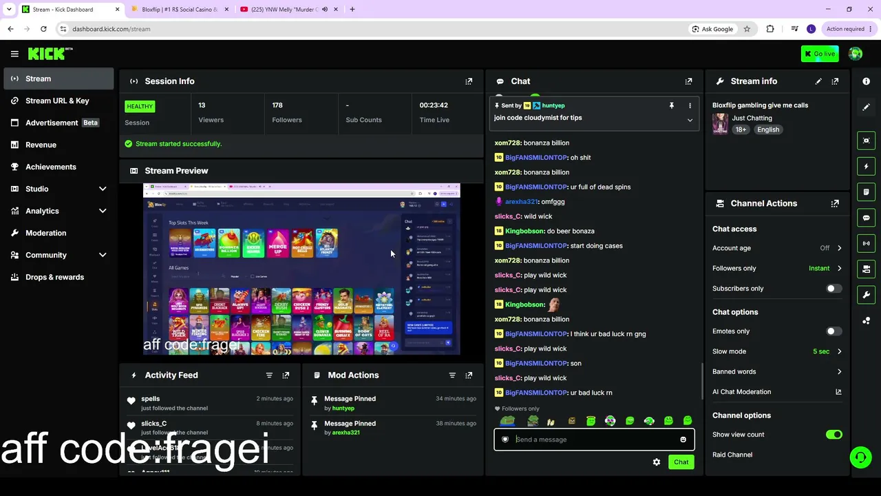The height and width of the screenshot is (496, 881).
Task: Switch to the Bloxflip browser tab
Action: (x=179, y=10)
